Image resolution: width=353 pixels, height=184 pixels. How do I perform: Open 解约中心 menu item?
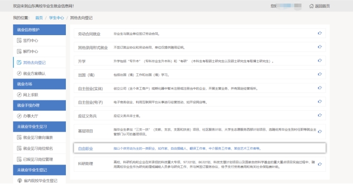(31, 51)
